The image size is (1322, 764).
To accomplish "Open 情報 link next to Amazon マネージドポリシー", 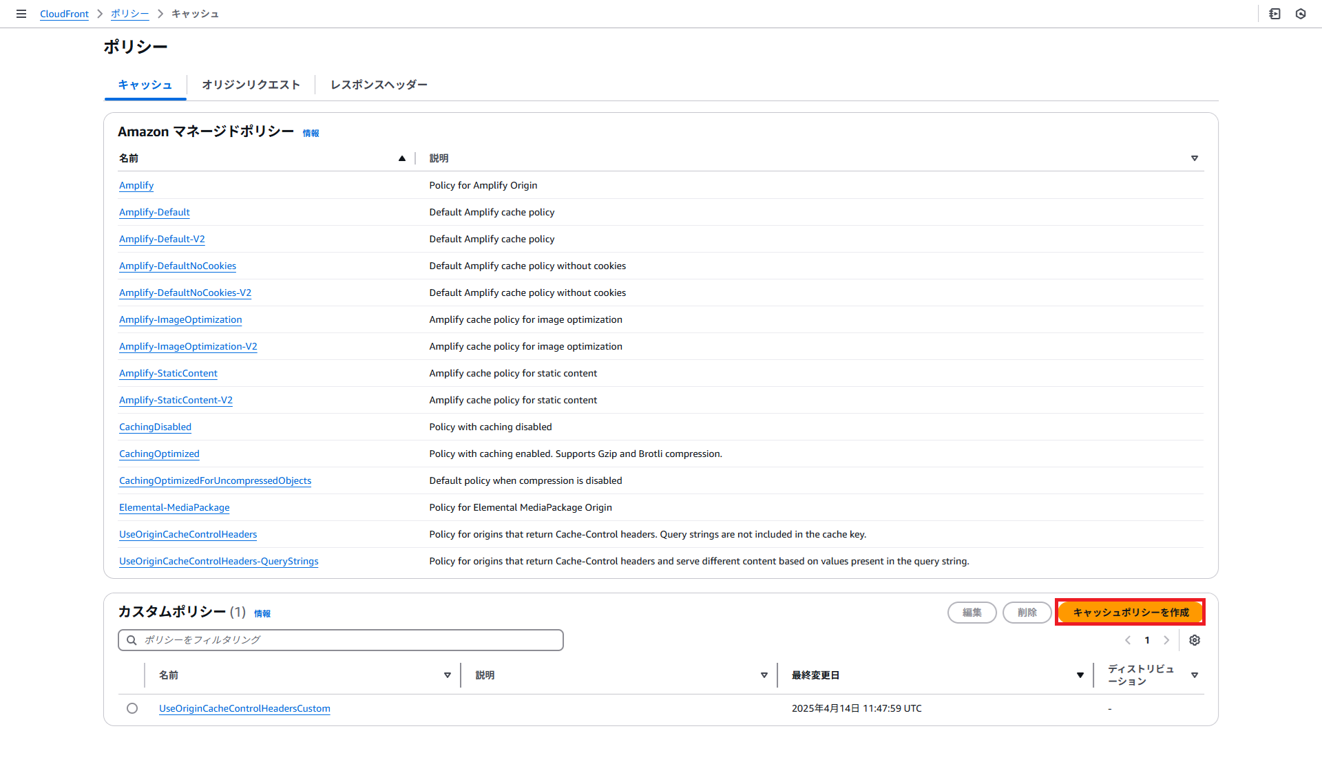I will pyautogui.click(x=311, y=134).
